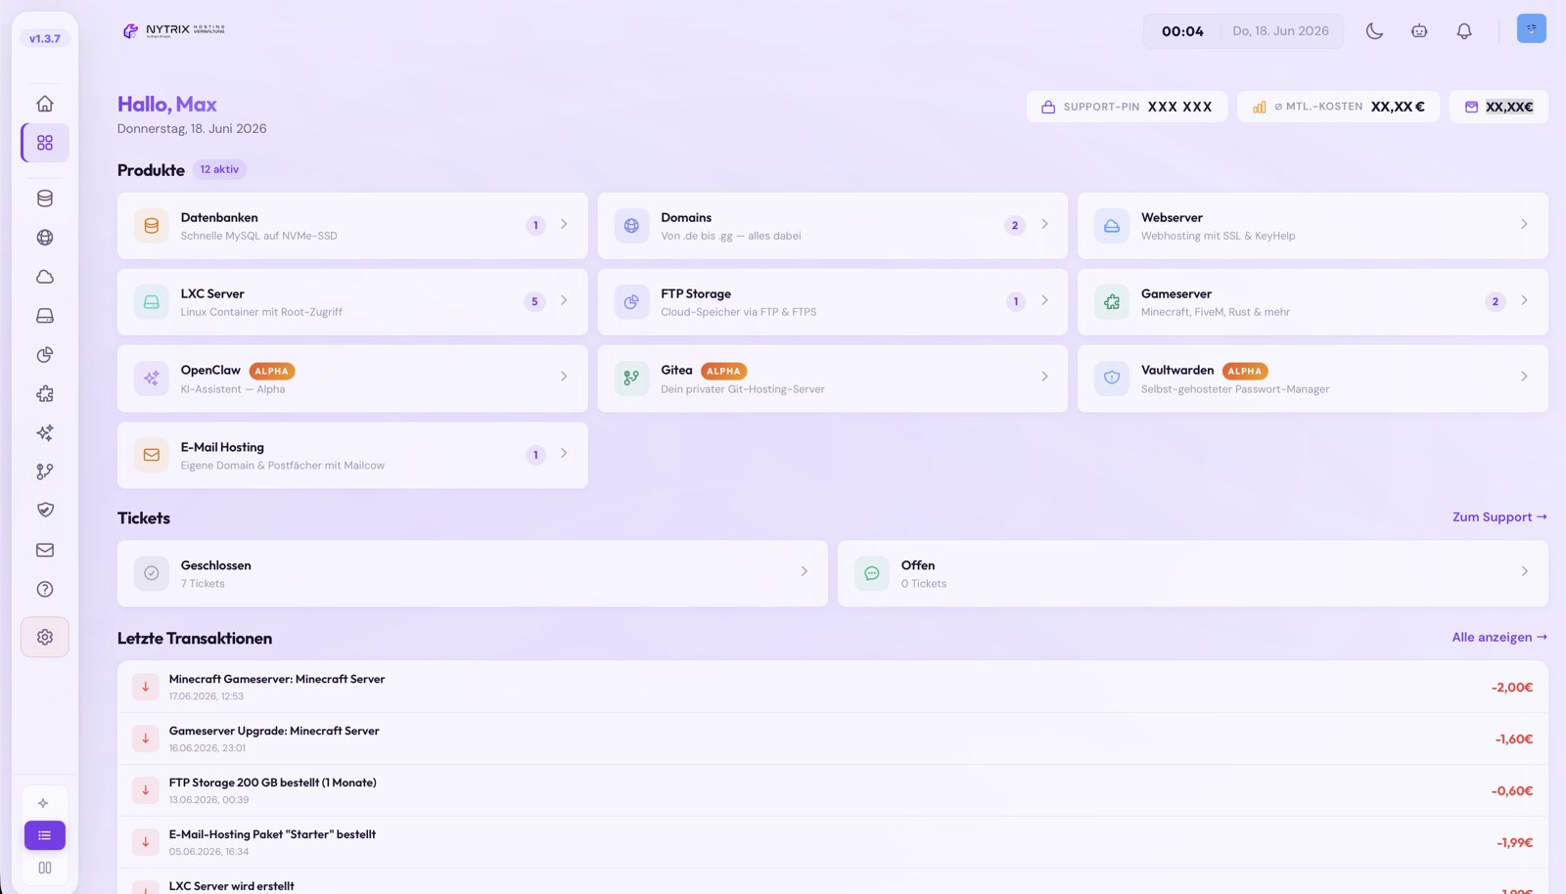
Task: Reveal the Support-PIN value
Action: coord(1128,107)
